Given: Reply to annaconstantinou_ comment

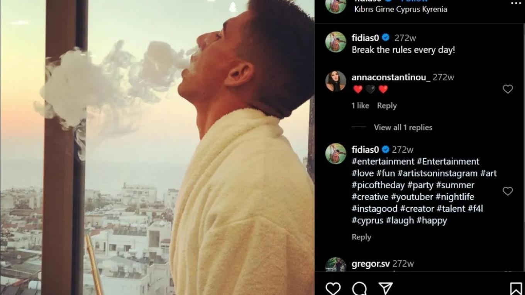Looking at the screenshot, I should [x=386, y=106].
